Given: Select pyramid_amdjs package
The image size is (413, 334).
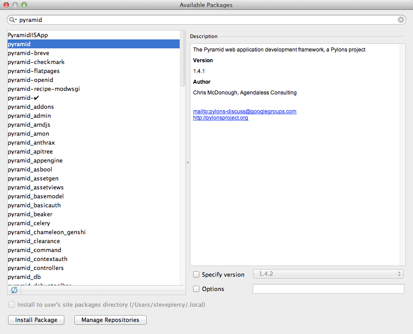Looking at the screenshot, I should coord(93,125).
